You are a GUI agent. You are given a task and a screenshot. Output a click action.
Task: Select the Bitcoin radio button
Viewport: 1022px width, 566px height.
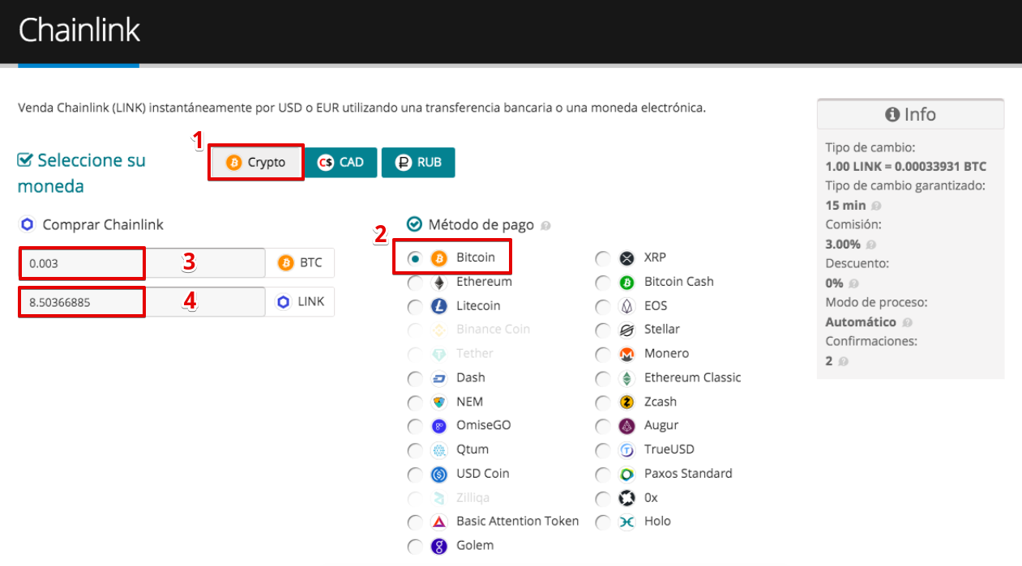(x=415, y=258)
